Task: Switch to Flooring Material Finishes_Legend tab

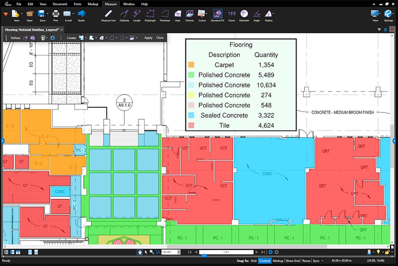Action: pos(32,30)
